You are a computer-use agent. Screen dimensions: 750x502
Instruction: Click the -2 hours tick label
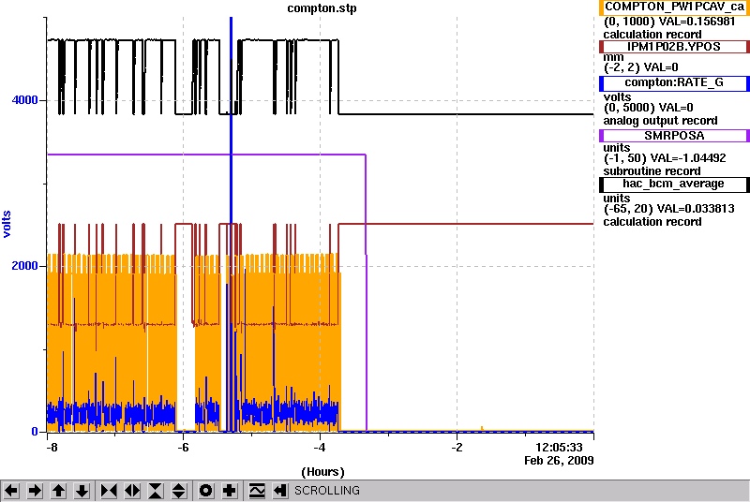pyautogui.click(x=457, y=448)
